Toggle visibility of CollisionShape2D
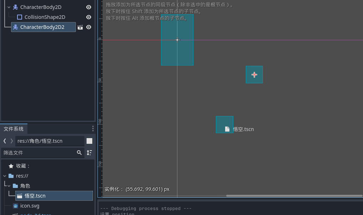This screenshot has width=363, height=215. tap(89, 17)
